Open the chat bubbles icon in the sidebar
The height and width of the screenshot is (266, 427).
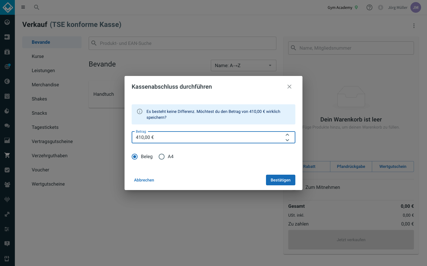pos(7,126)
